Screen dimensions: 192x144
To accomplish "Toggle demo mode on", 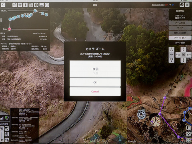I will click(173, 5).
